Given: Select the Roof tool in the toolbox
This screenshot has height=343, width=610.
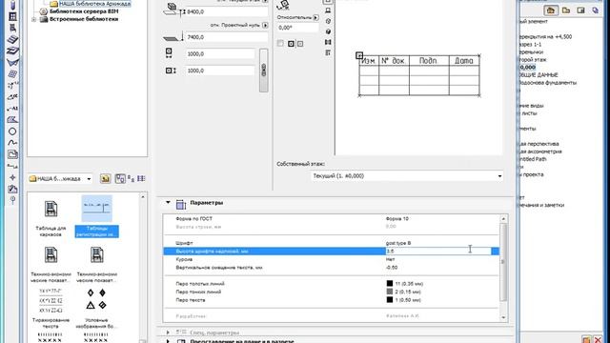Looking at the screenshot, I should [x=12, y=50].
